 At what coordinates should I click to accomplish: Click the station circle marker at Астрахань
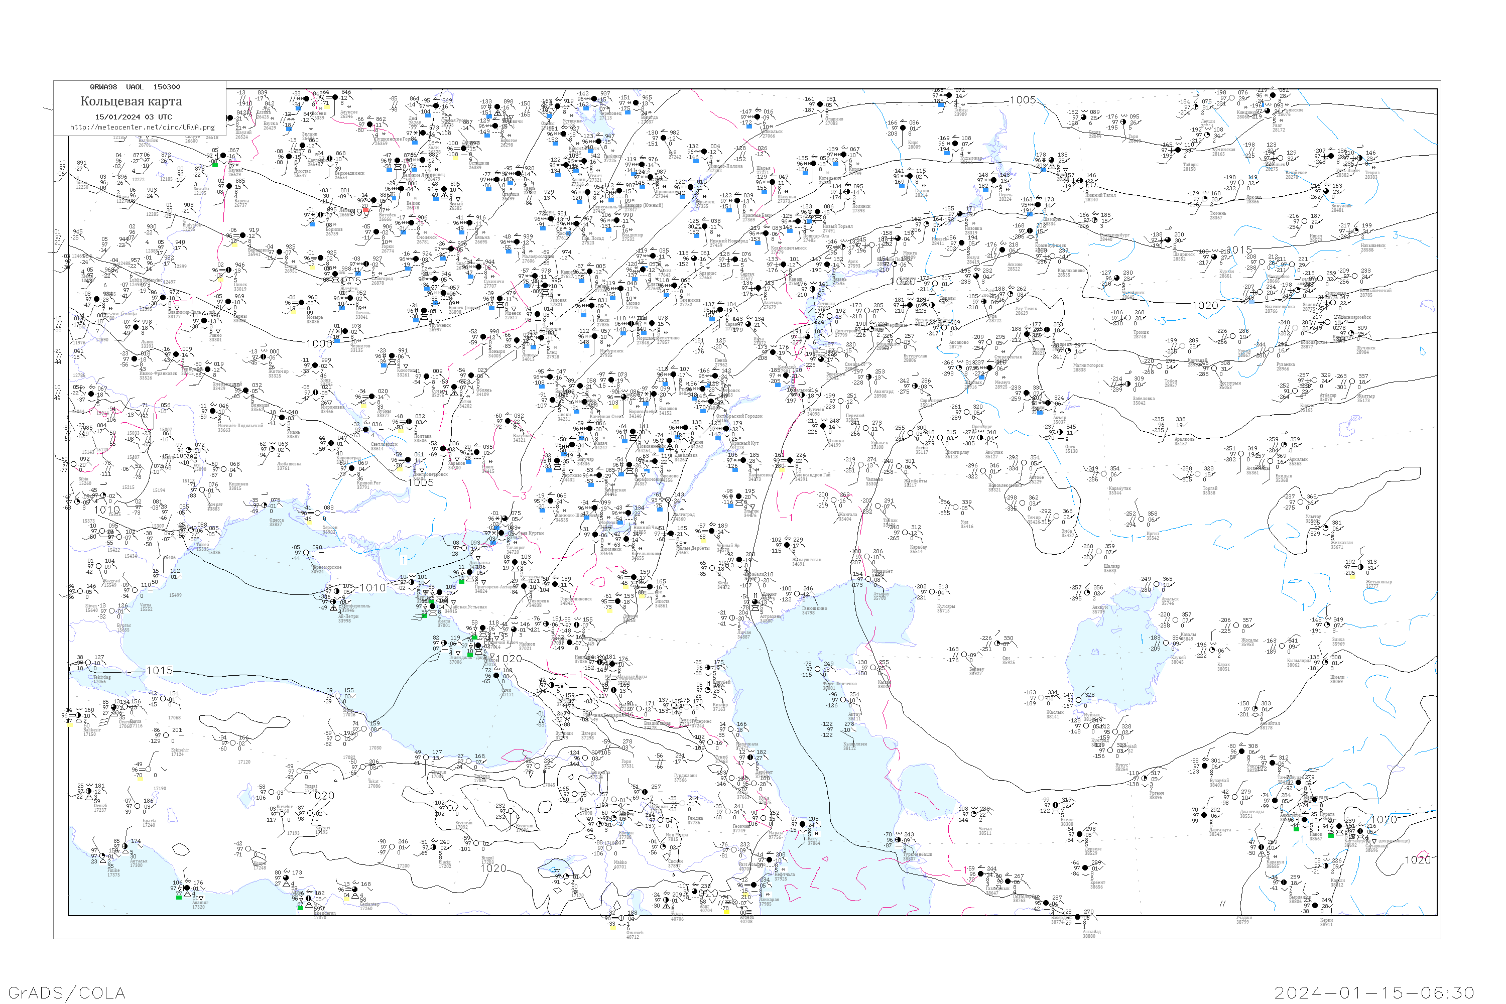(755, 602)
